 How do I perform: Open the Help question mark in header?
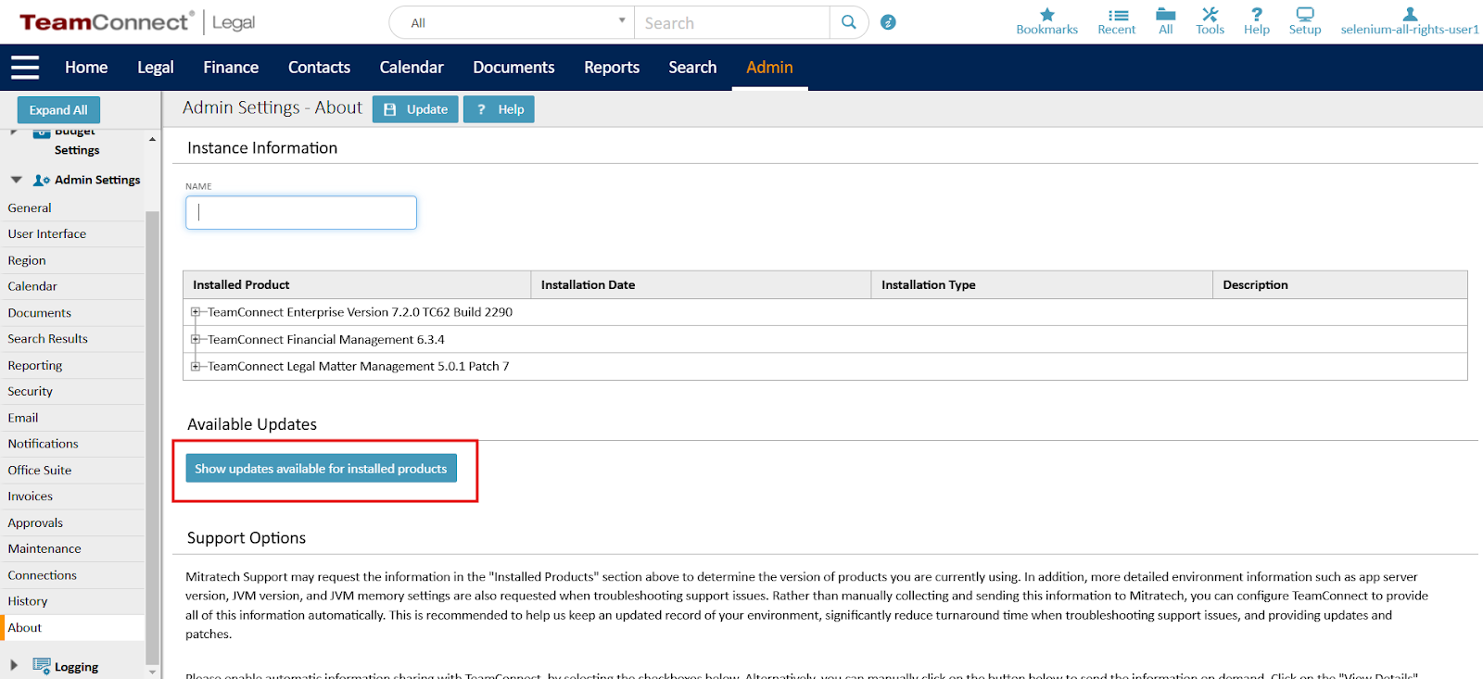(x=1257, y=15)
